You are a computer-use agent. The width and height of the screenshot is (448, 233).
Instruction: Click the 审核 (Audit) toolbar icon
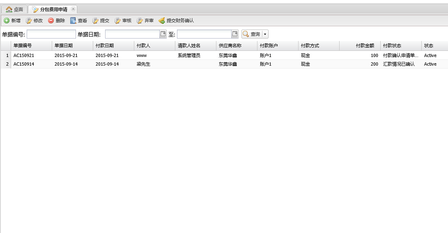point(117,21)
